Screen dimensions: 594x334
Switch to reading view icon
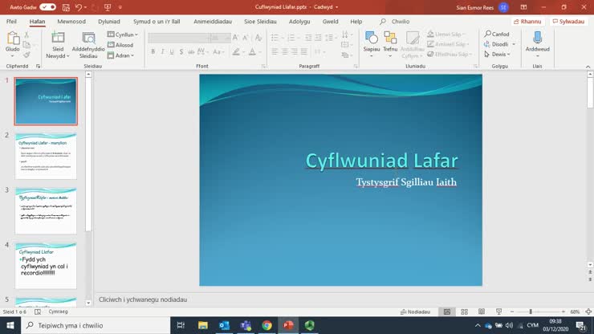point(482,312)
